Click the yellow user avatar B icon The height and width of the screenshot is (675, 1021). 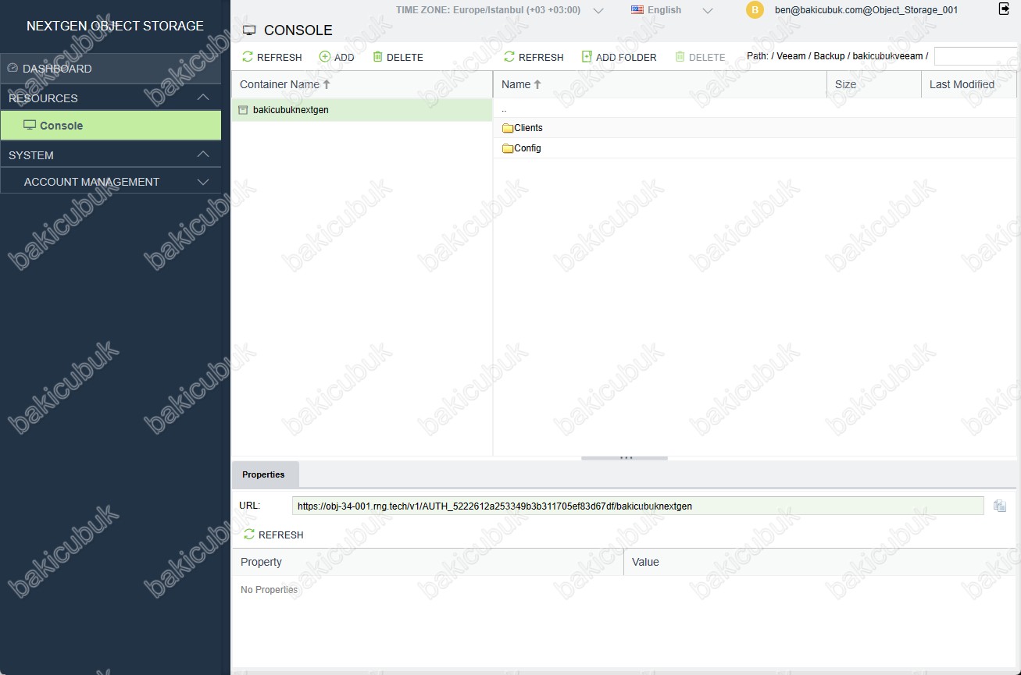pos(755,10)
